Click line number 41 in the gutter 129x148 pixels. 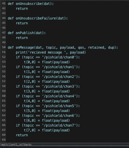pyautogui.click(x=4, y=3)
